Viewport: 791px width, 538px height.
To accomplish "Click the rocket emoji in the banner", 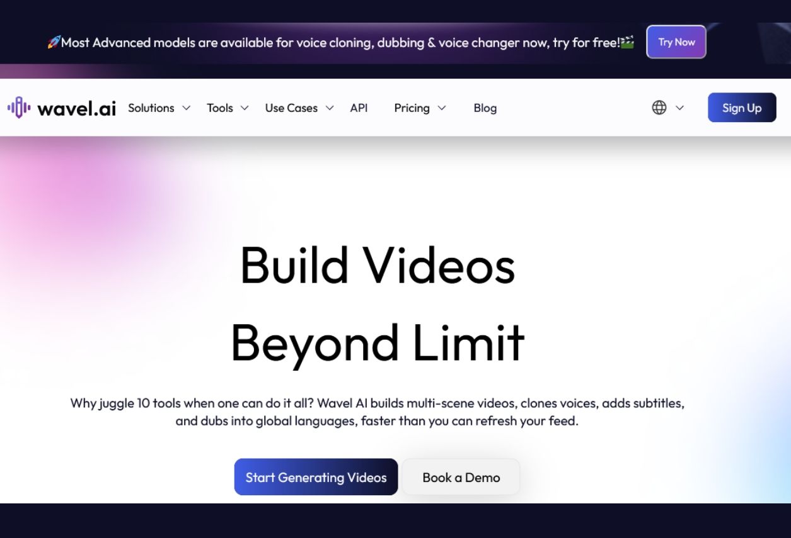I will click(54, 43).
